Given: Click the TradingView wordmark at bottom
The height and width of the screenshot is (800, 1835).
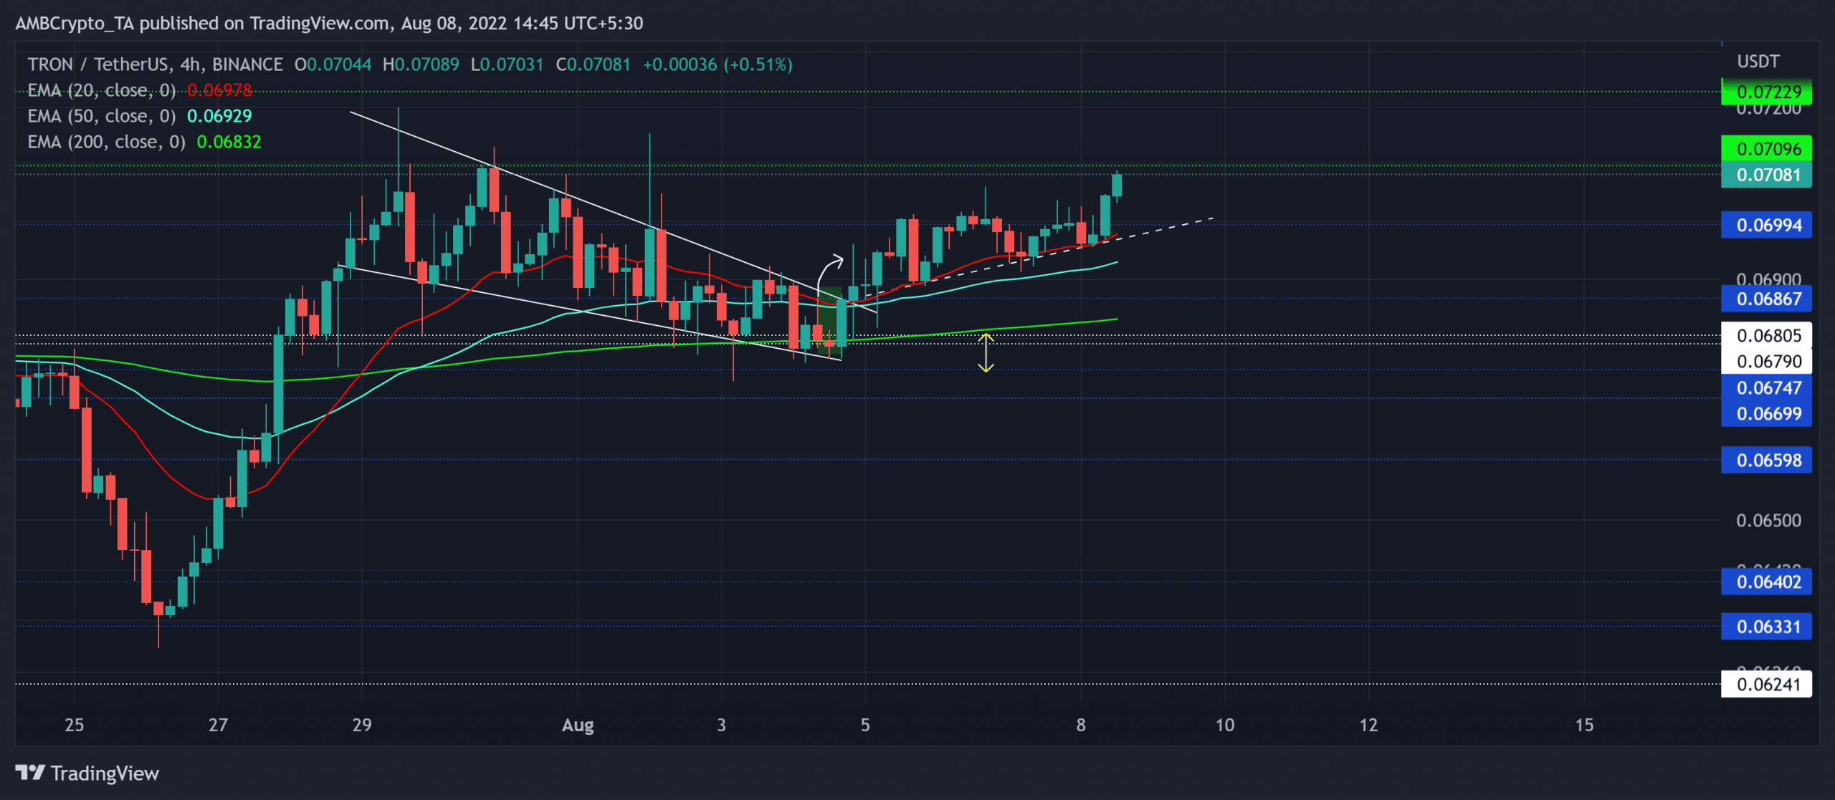Looking at the screenshot, I should (105, 774).
